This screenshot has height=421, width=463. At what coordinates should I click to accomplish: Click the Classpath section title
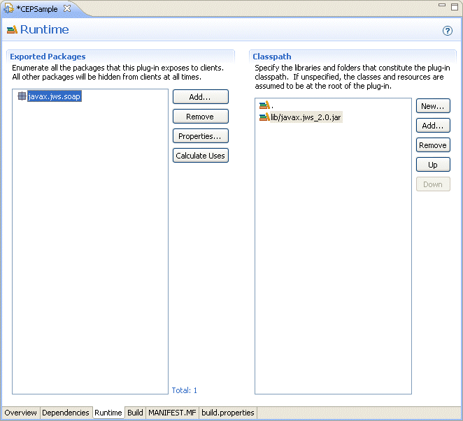click(272, 57)
